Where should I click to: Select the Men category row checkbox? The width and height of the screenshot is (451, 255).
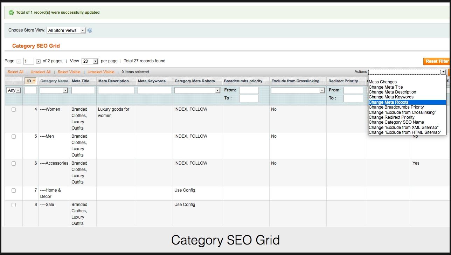tap(14, 137)
